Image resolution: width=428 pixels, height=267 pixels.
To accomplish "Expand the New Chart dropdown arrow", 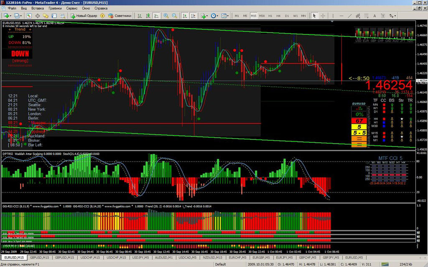I will (x=10, y=16).
